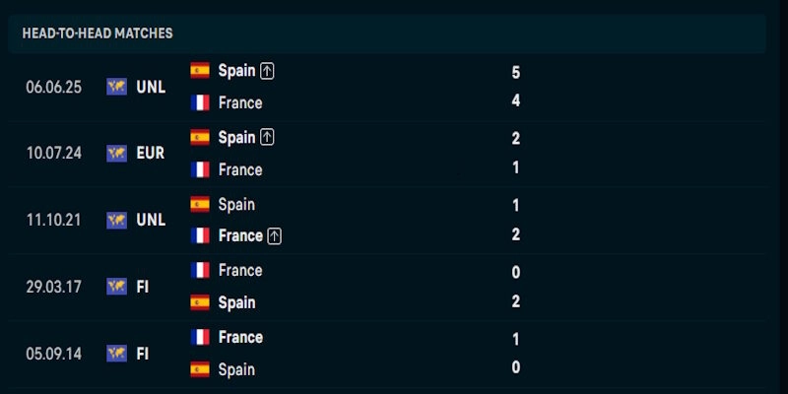This screenshot has width=788, height=394.
Task: Click Spain flag in 06.06.25 match
Action: pos(200,71)
